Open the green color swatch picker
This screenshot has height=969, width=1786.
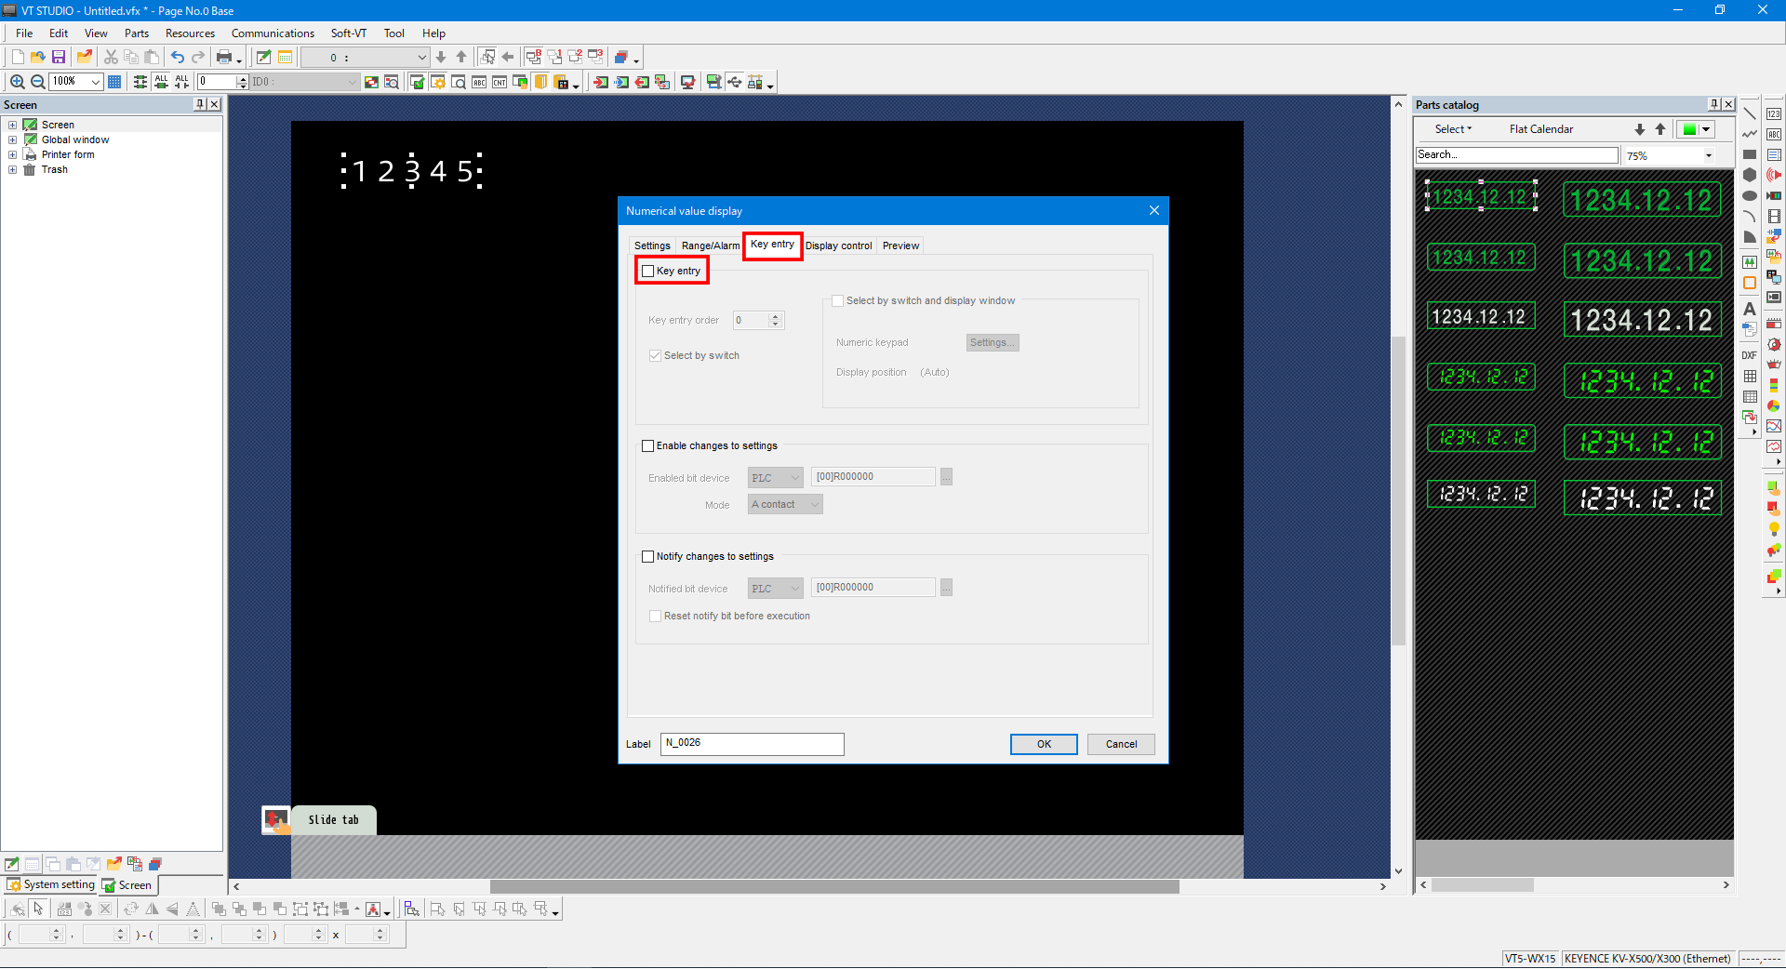1706,130
